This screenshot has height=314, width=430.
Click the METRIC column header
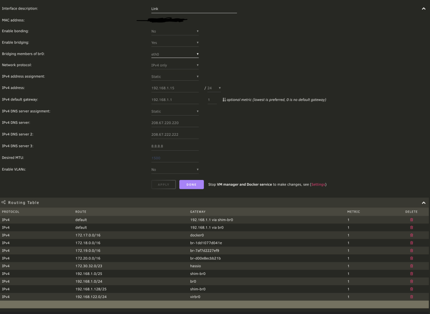pos(353,212)
